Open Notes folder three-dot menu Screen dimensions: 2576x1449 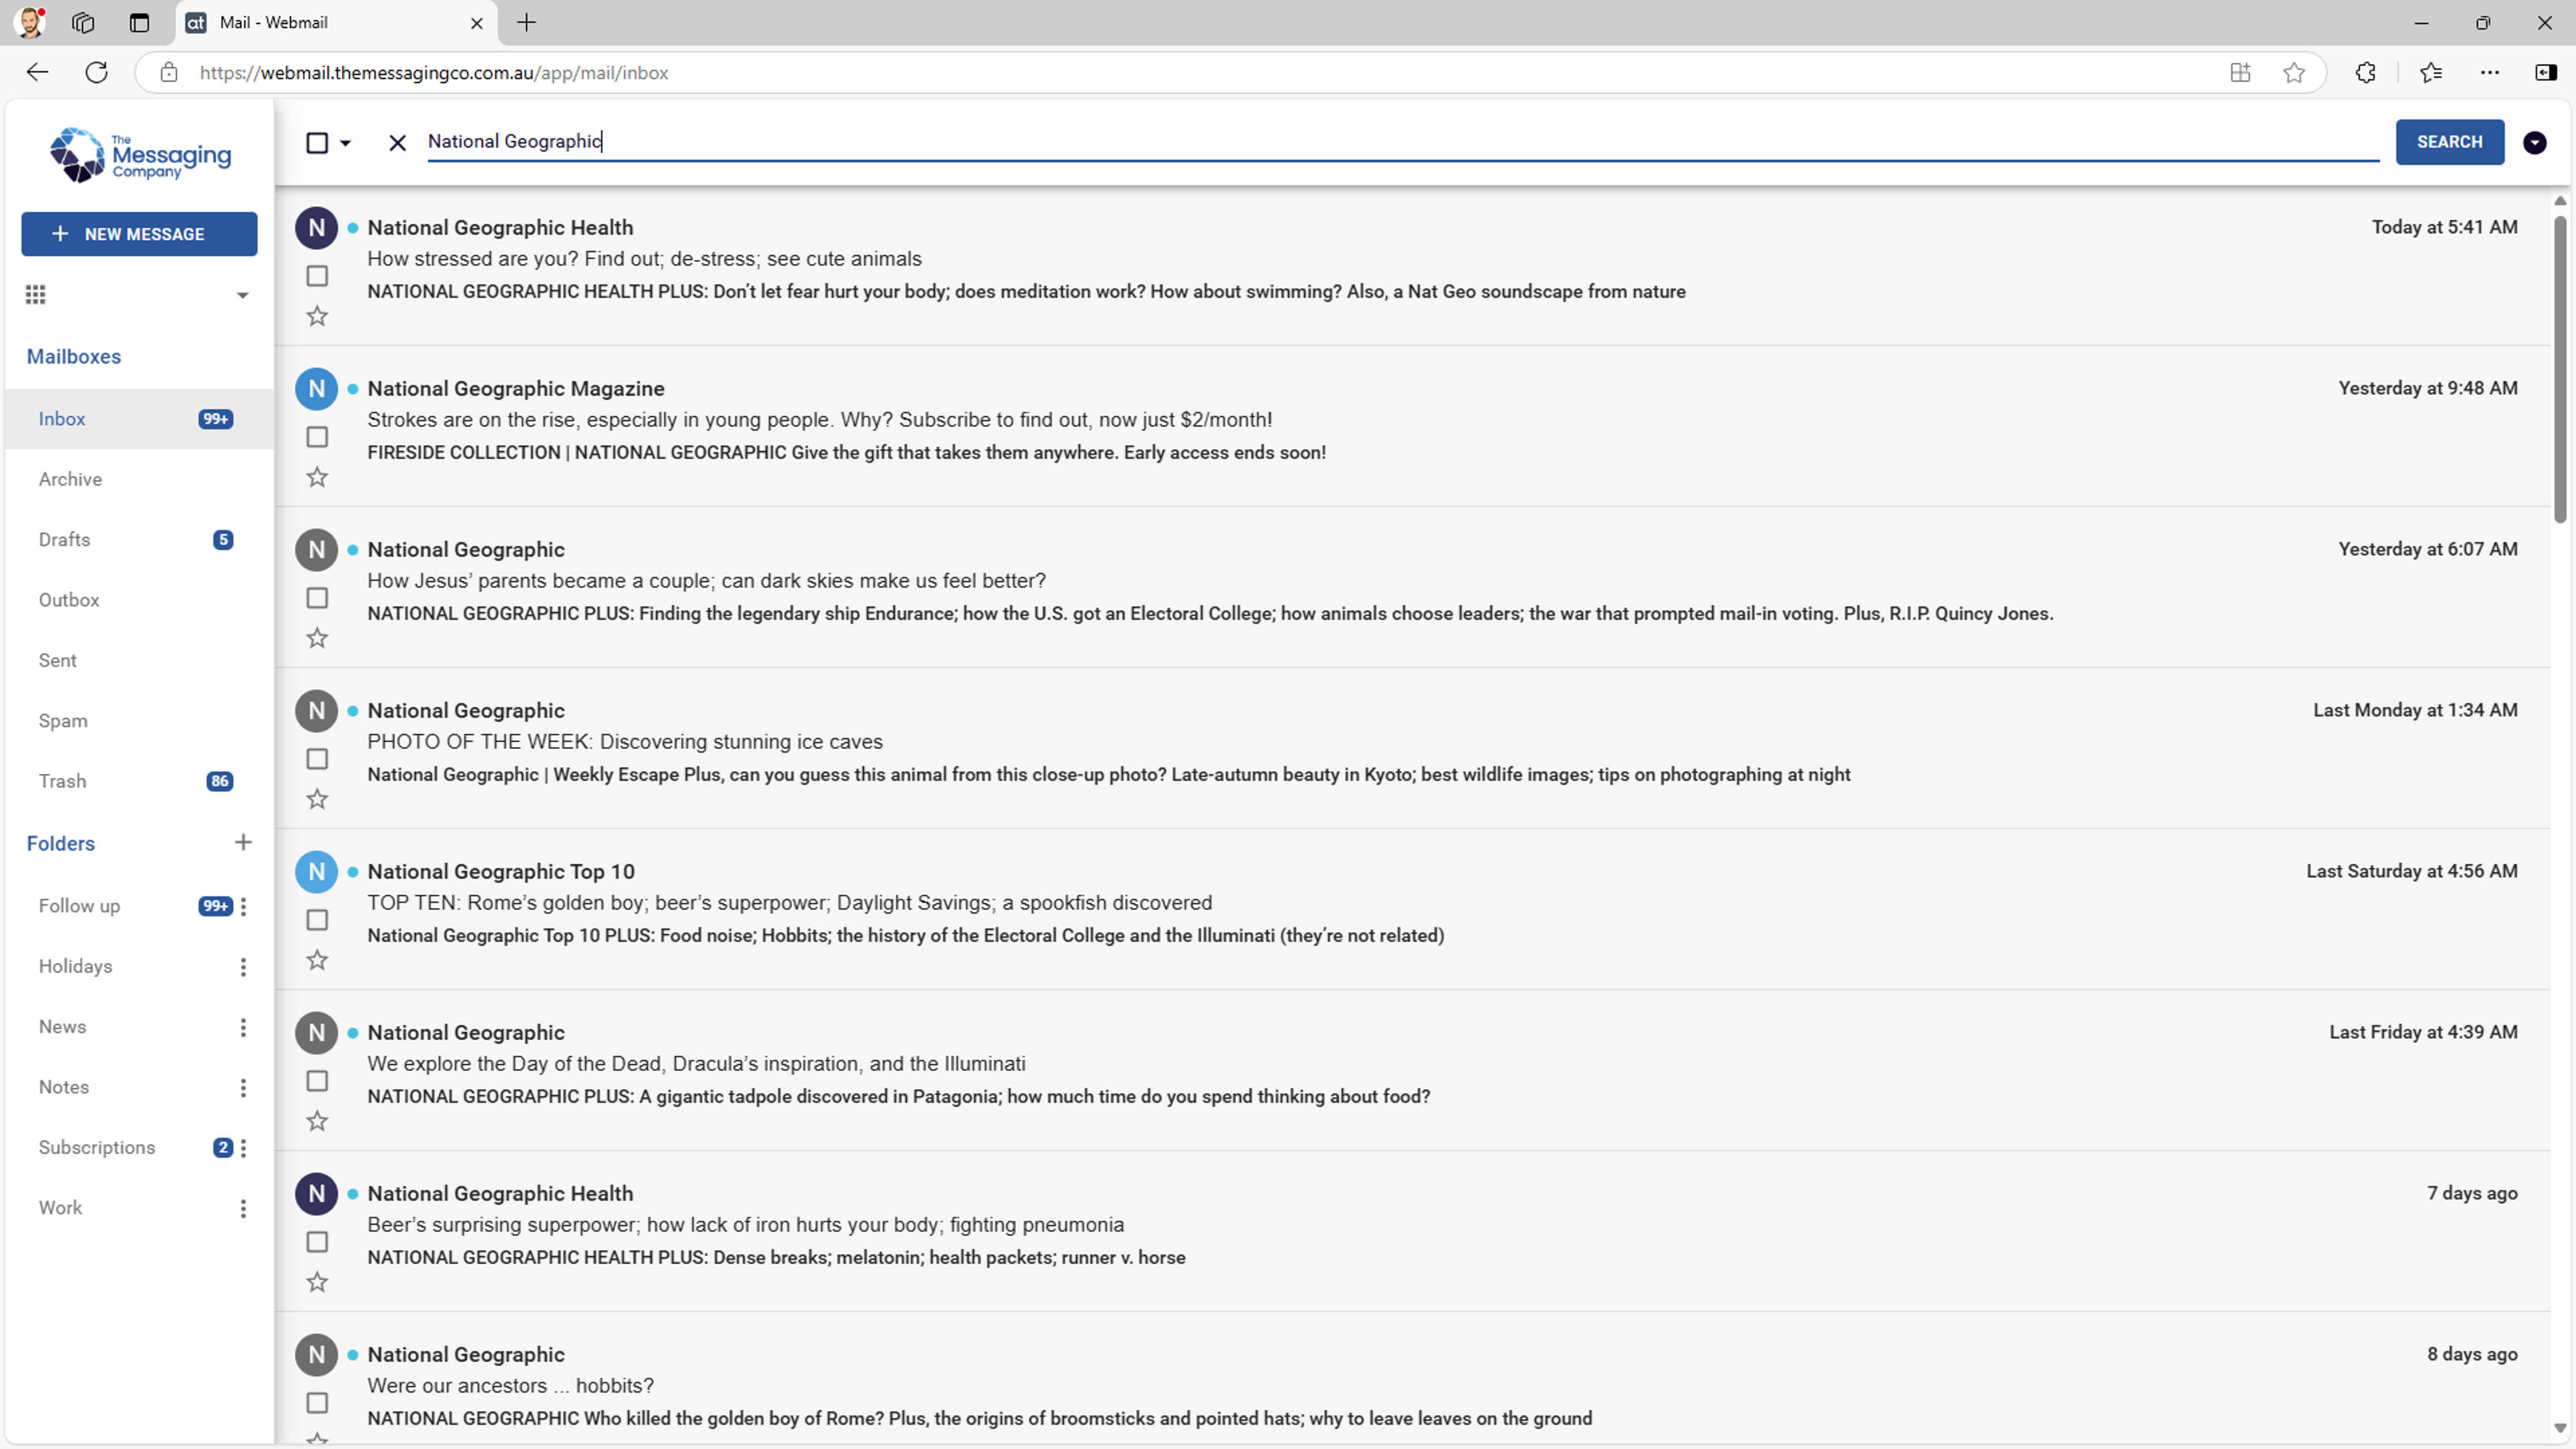(243, 1087)
